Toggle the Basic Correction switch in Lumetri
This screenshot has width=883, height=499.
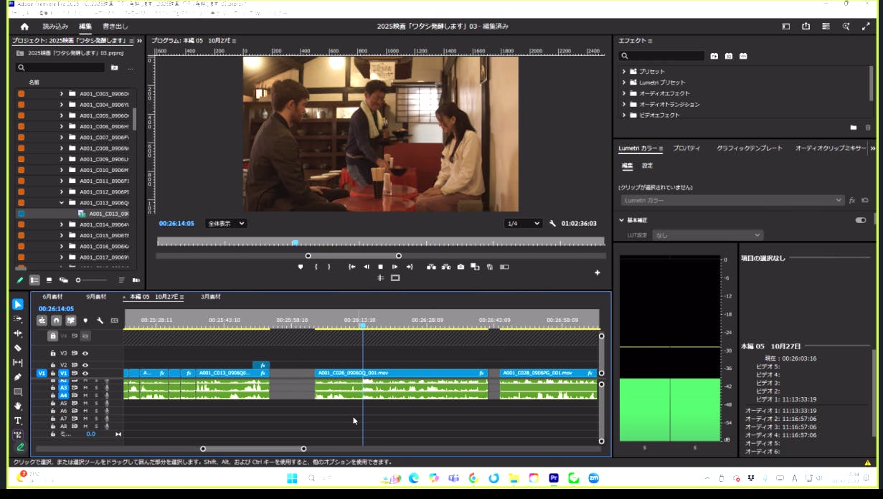click(861, 220)
